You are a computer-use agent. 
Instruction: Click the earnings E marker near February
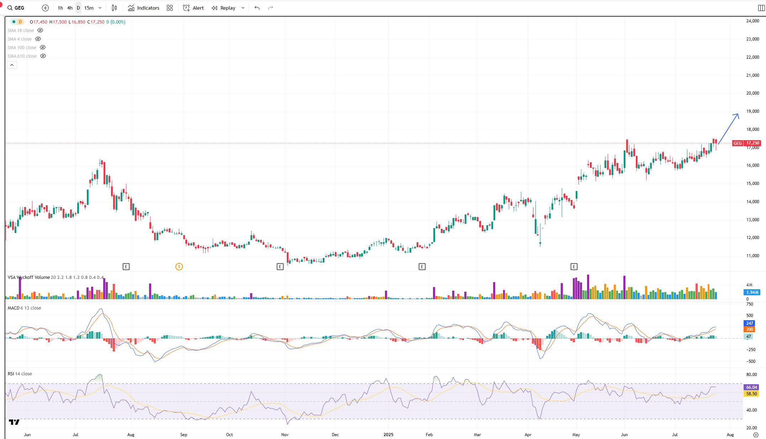pyautogui.click(x=422, y=266)
